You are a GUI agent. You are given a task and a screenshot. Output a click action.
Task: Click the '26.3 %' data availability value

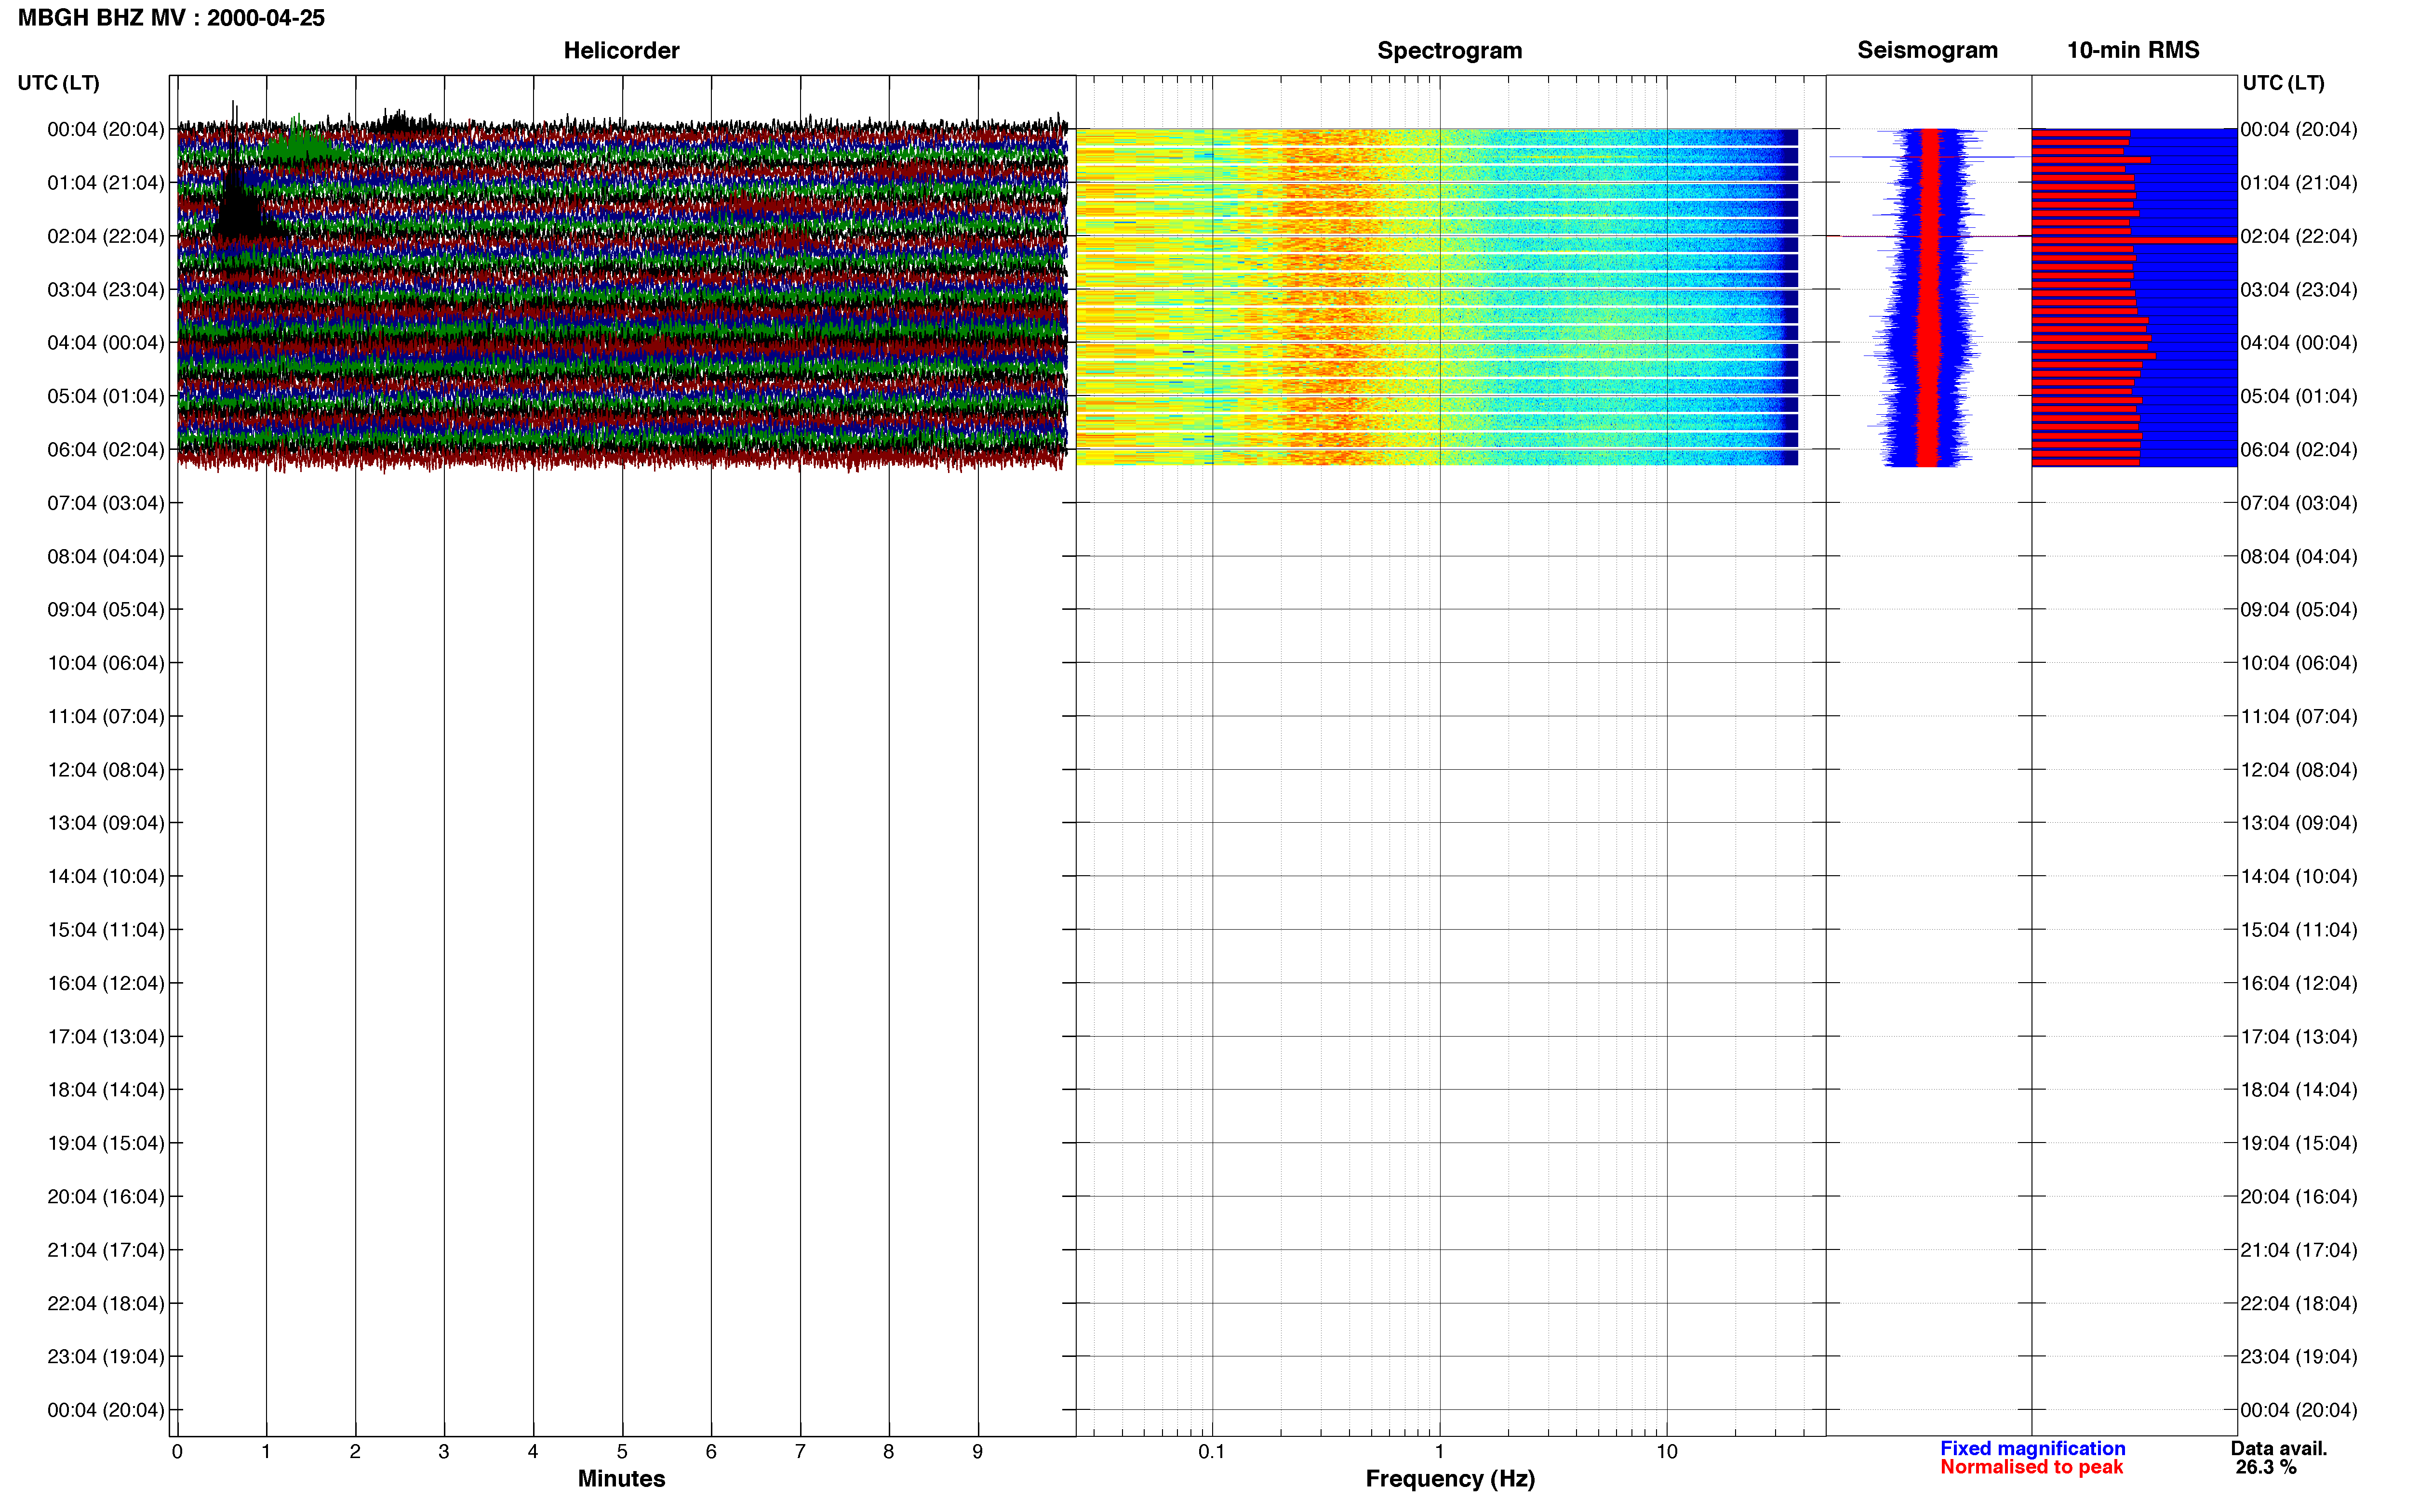(x=2266, y=1467)
